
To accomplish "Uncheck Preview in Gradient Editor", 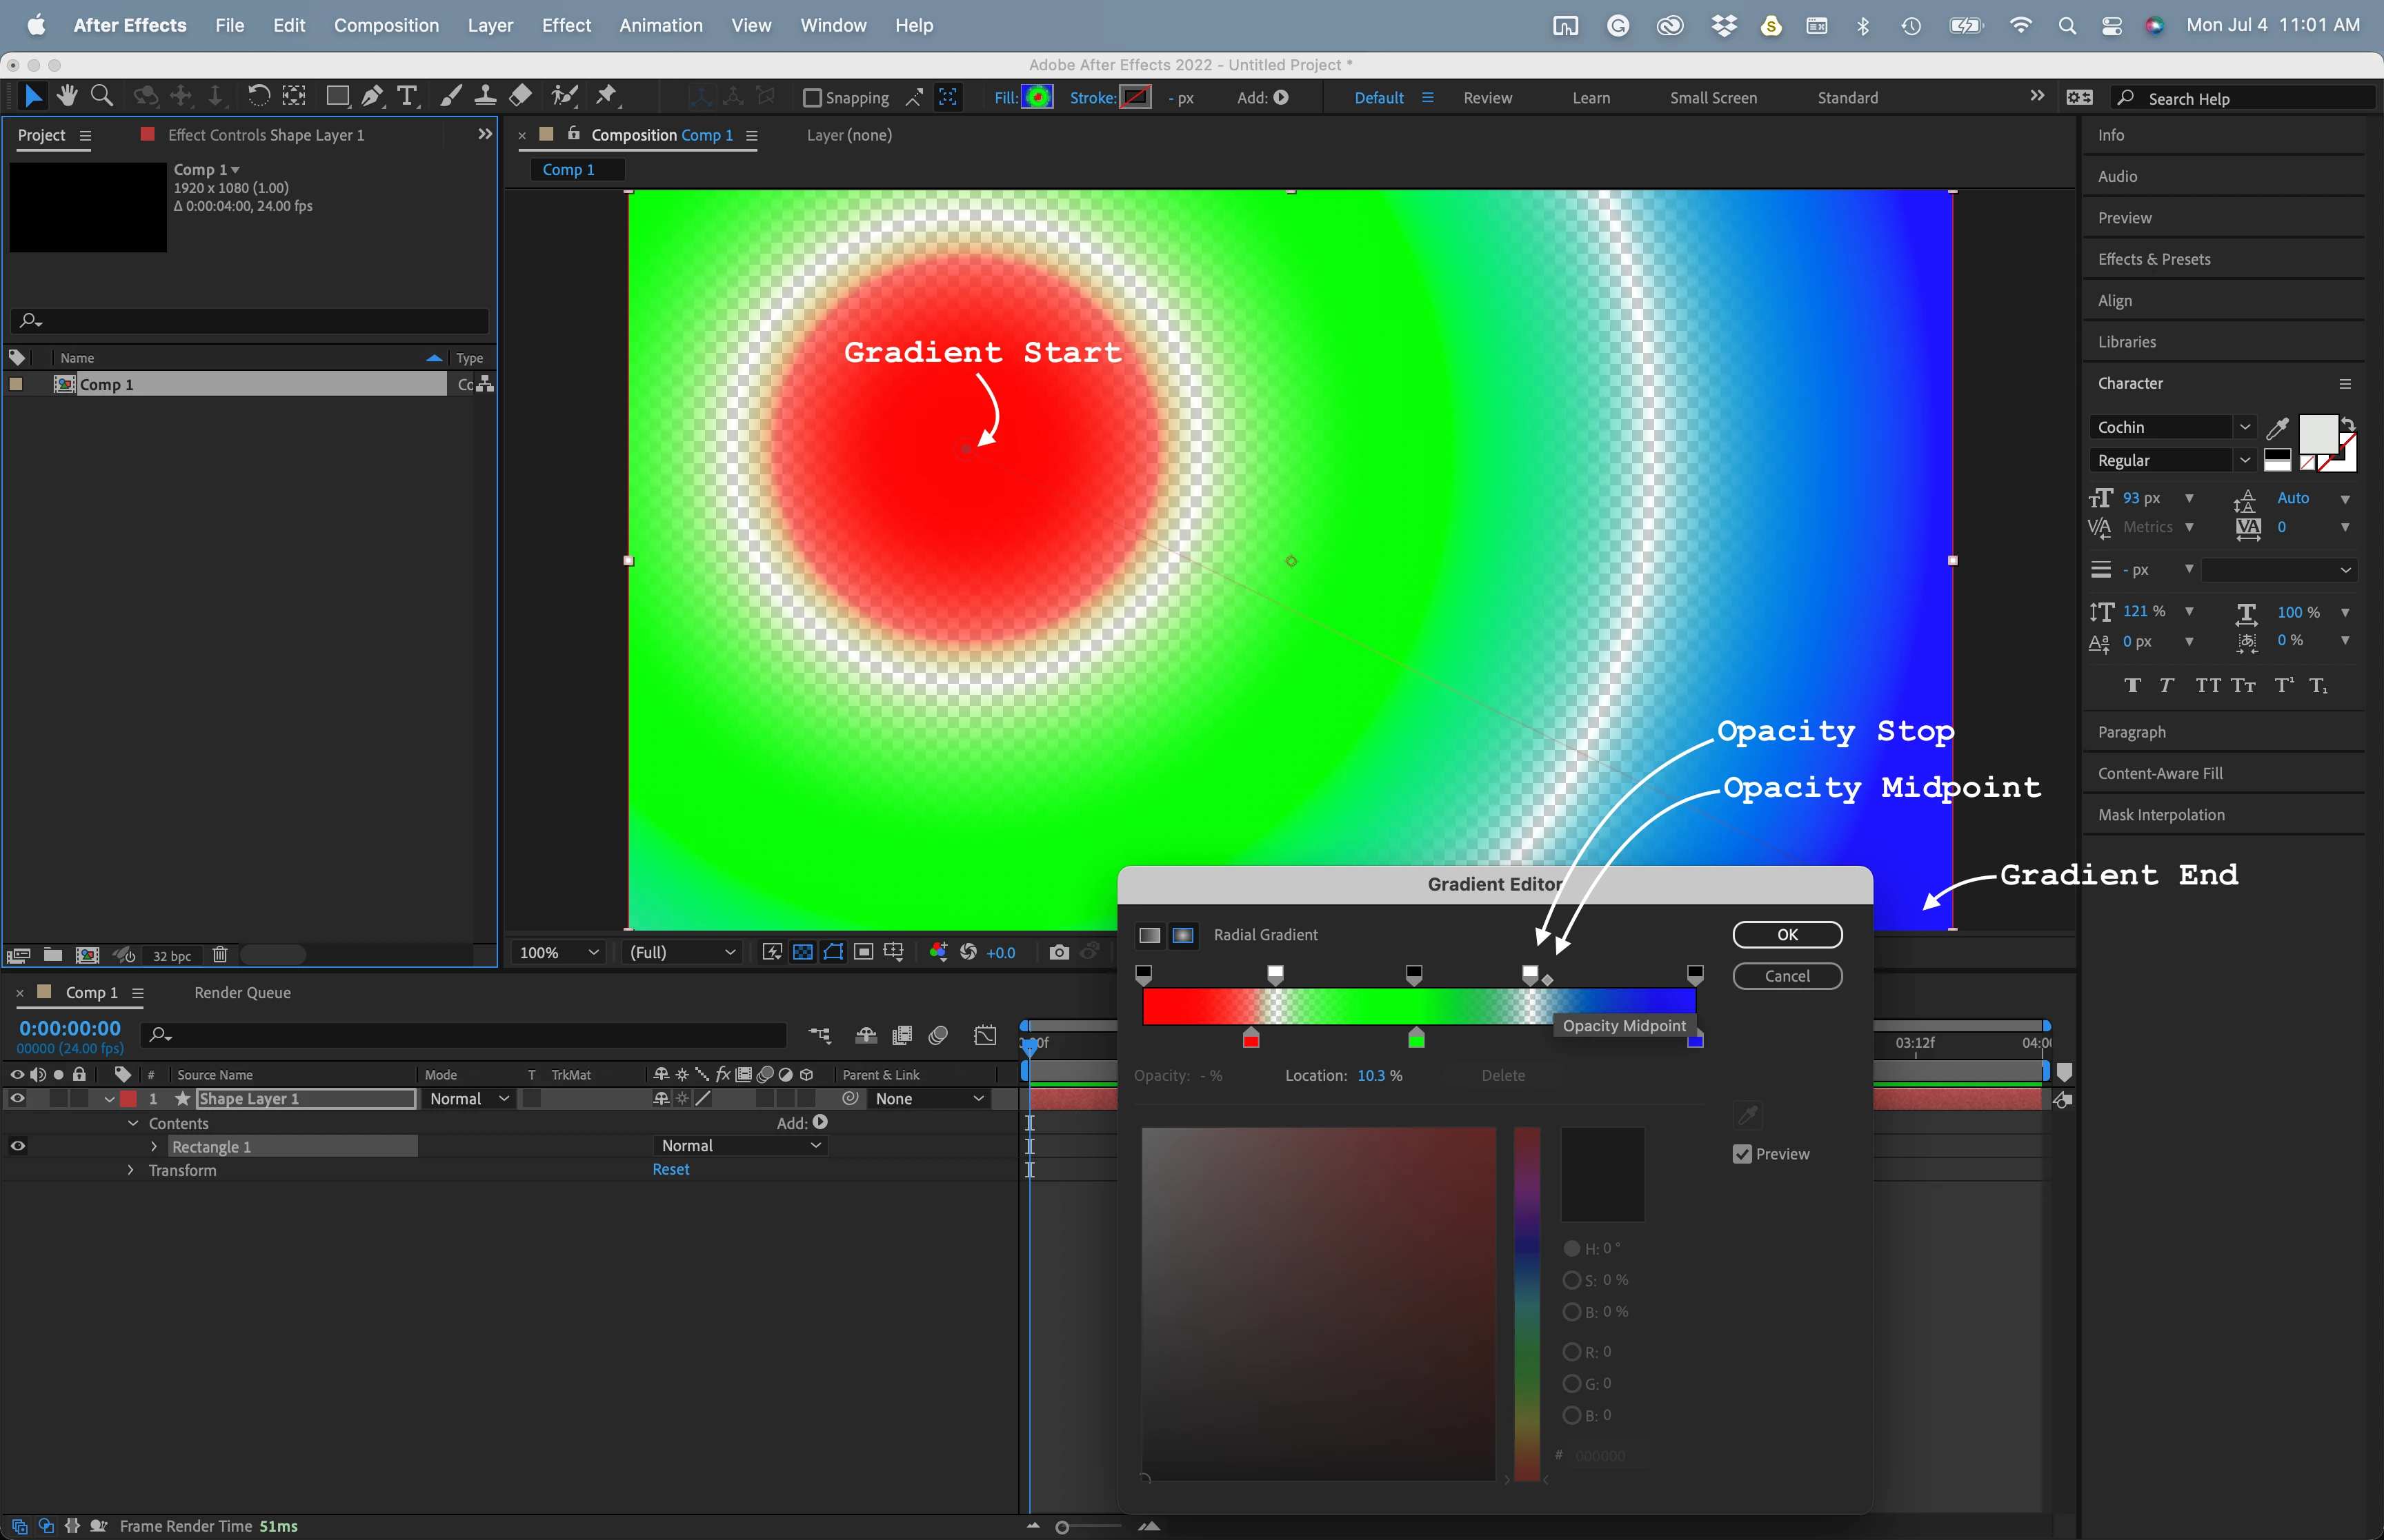I will [1742, 1154].
